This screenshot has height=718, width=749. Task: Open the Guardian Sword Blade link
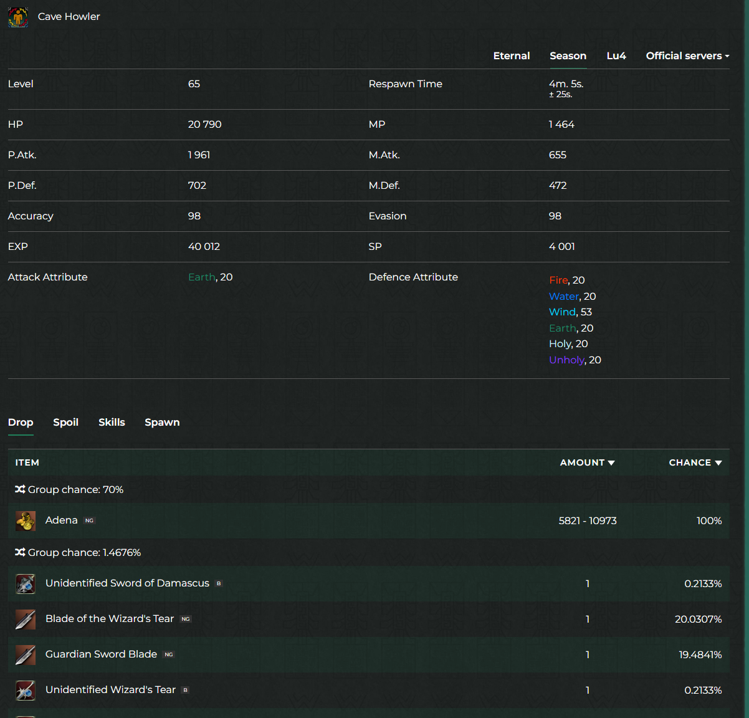tap(101, 654)
